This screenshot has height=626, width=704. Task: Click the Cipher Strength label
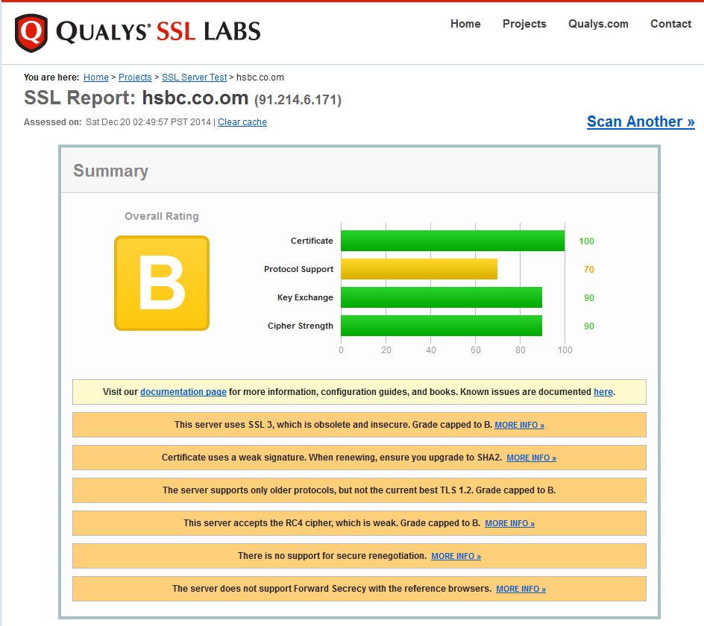point(301,326)
